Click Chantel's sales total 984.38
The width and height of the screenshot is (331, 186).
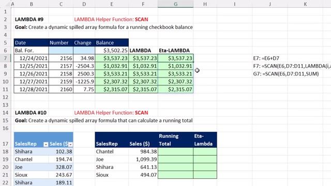click(143, 151)
